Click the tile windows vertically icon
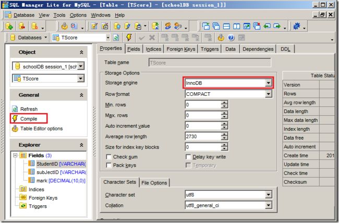The image size is (339, 223). [236, 26]
